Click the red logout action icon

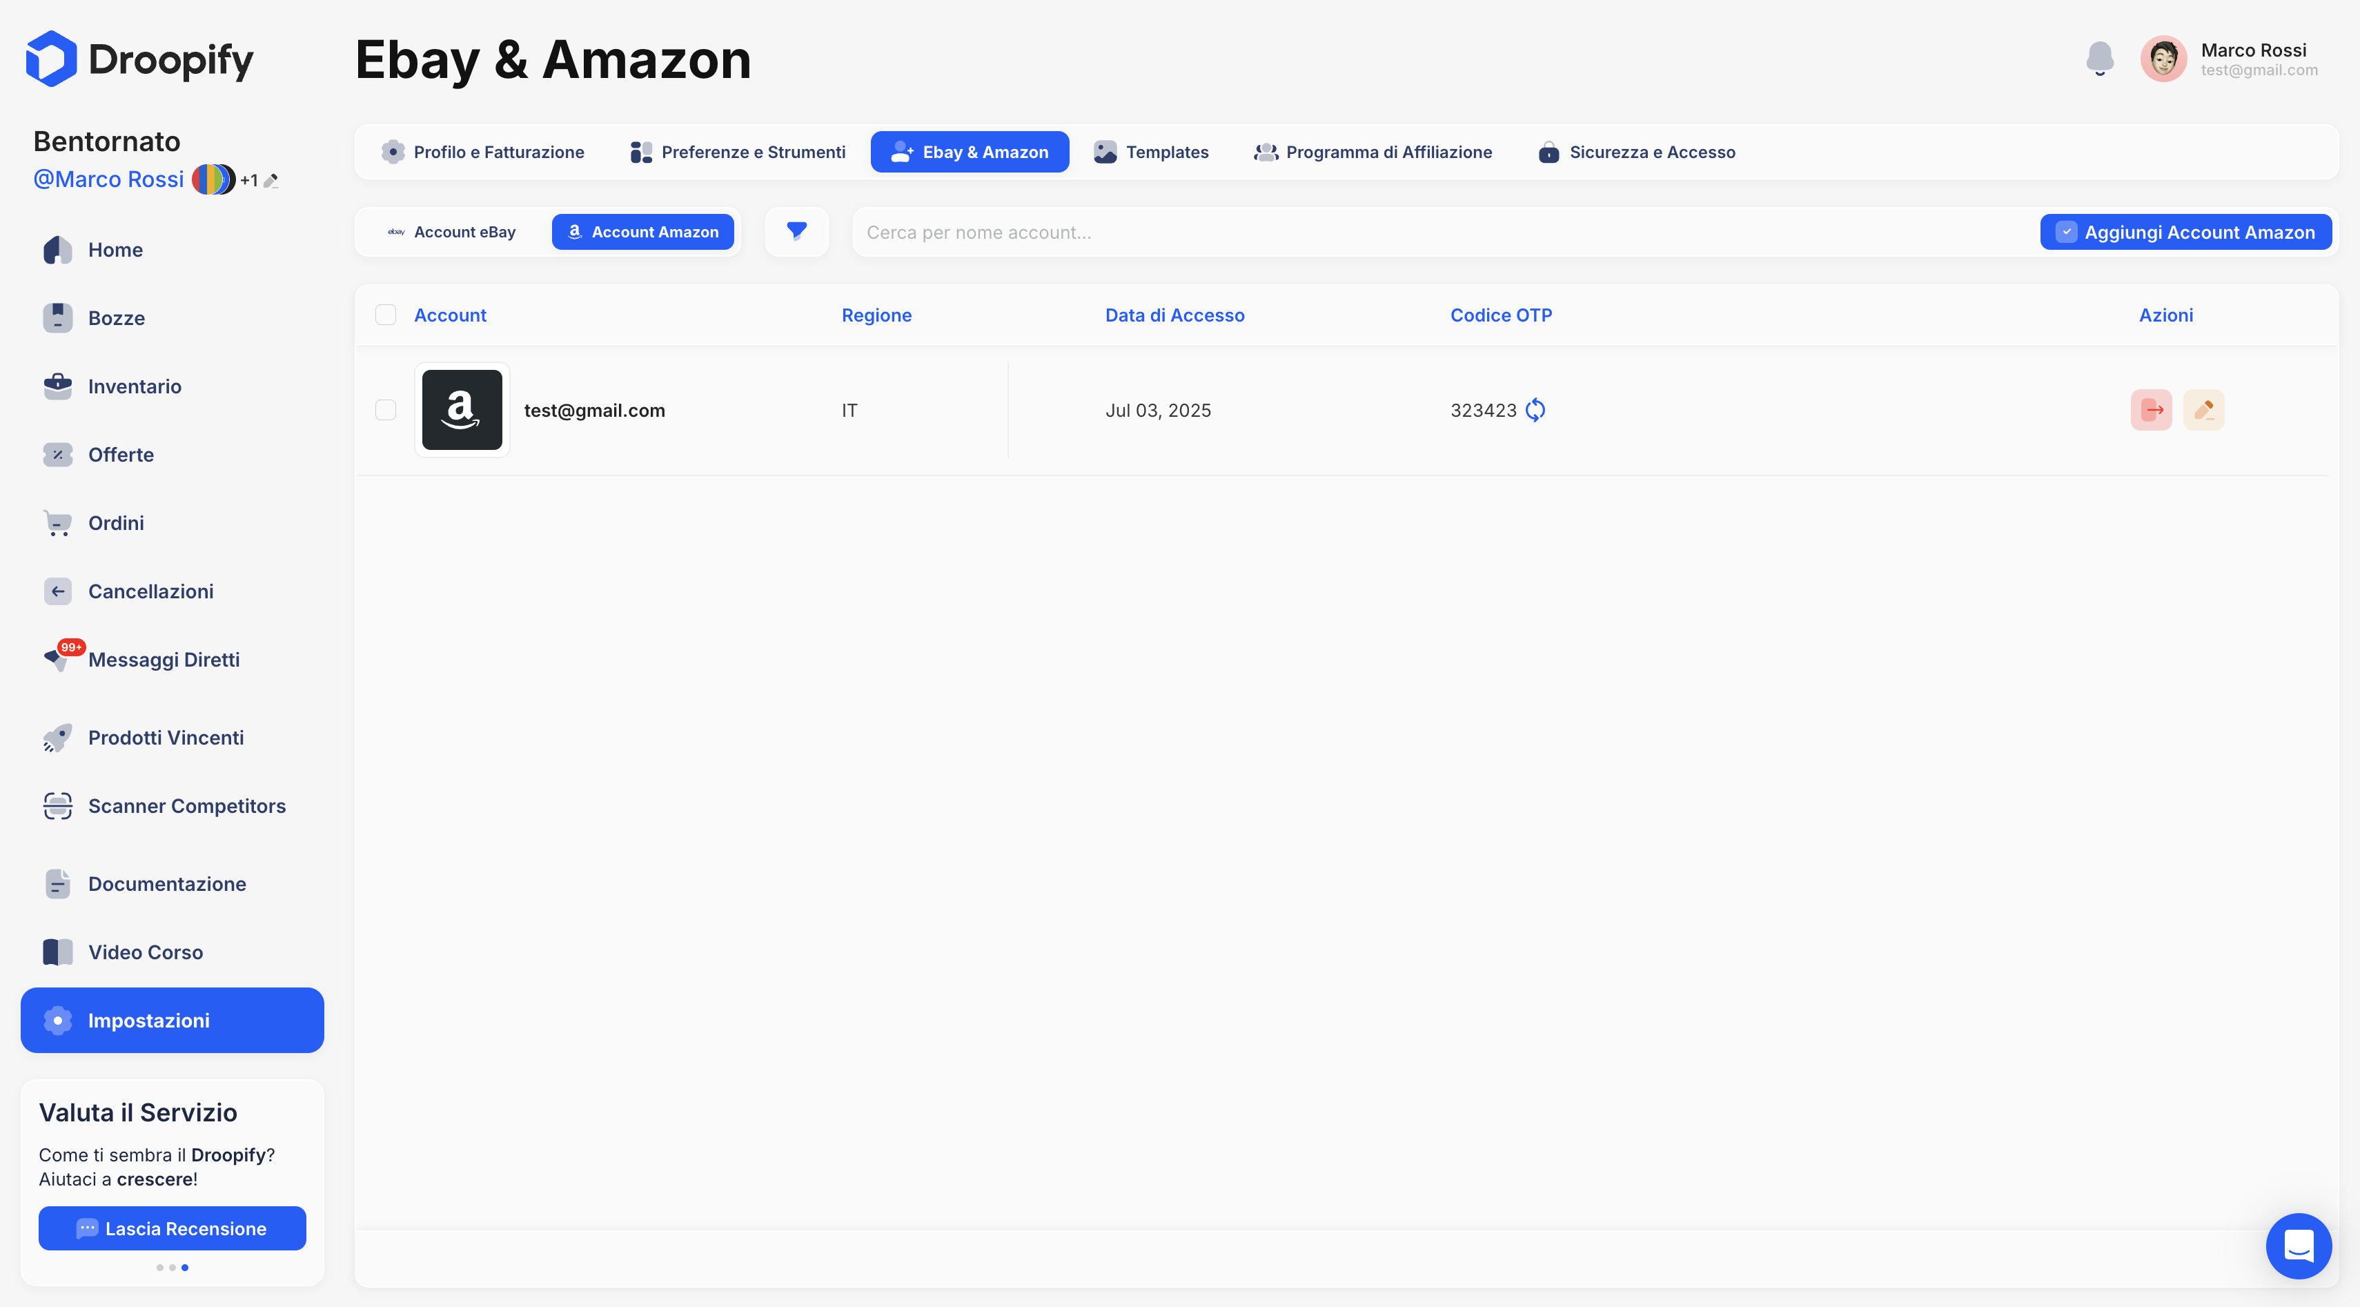[x=2151, y=411]
